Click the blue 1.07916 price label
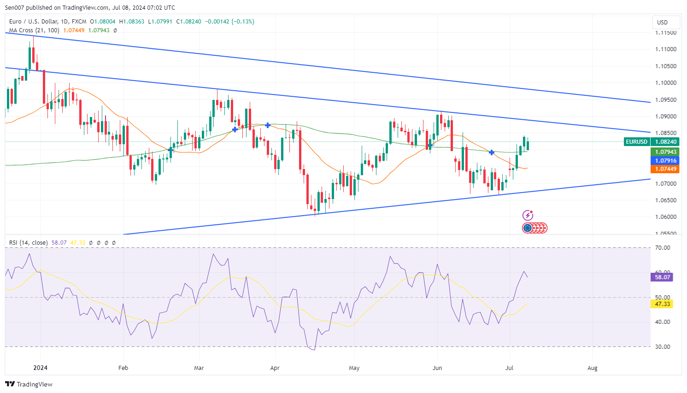The height and width of the screenshot is (393, 687). pos(666,161)
